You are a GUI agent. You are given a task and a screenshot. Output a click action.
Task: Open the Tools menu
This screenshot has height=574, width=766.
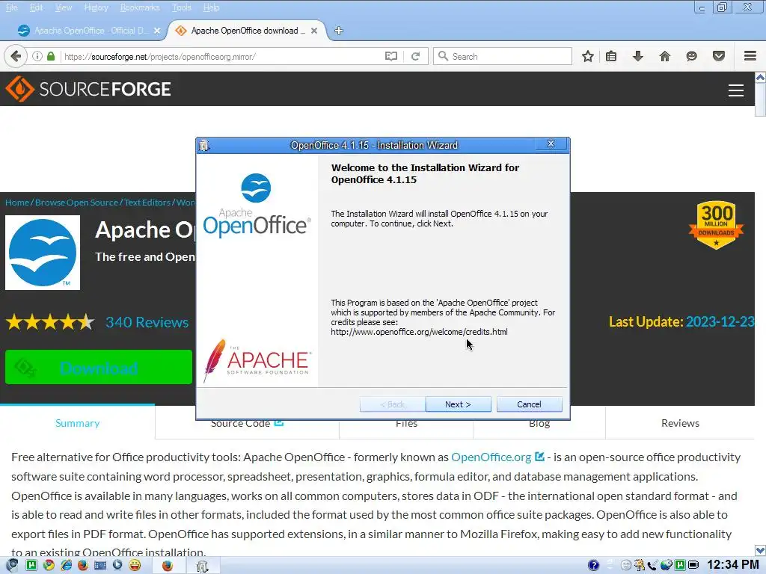point(181,7)
